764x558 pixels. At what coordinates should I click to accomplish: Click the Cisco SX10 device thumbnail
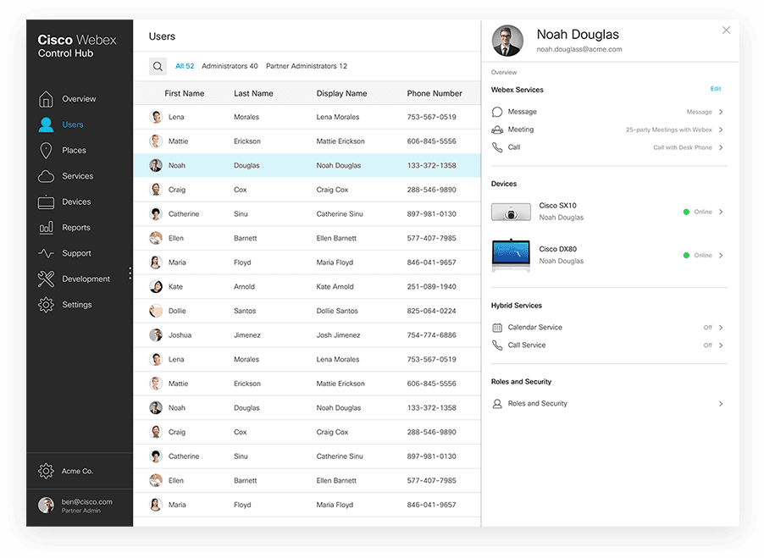click(511, 212)
